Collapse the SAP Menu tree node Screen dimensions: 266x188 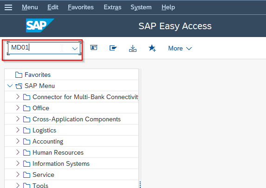click(x=10, y=86)
